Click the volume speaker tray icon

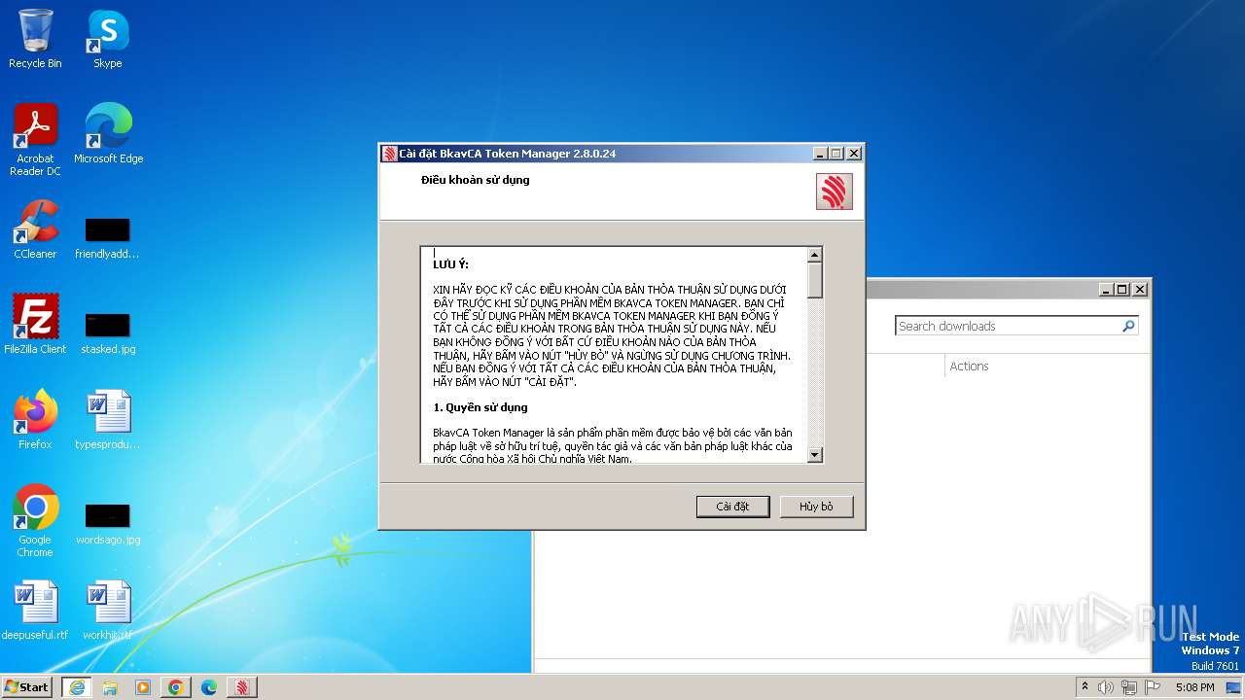[x=1106, y=687]
